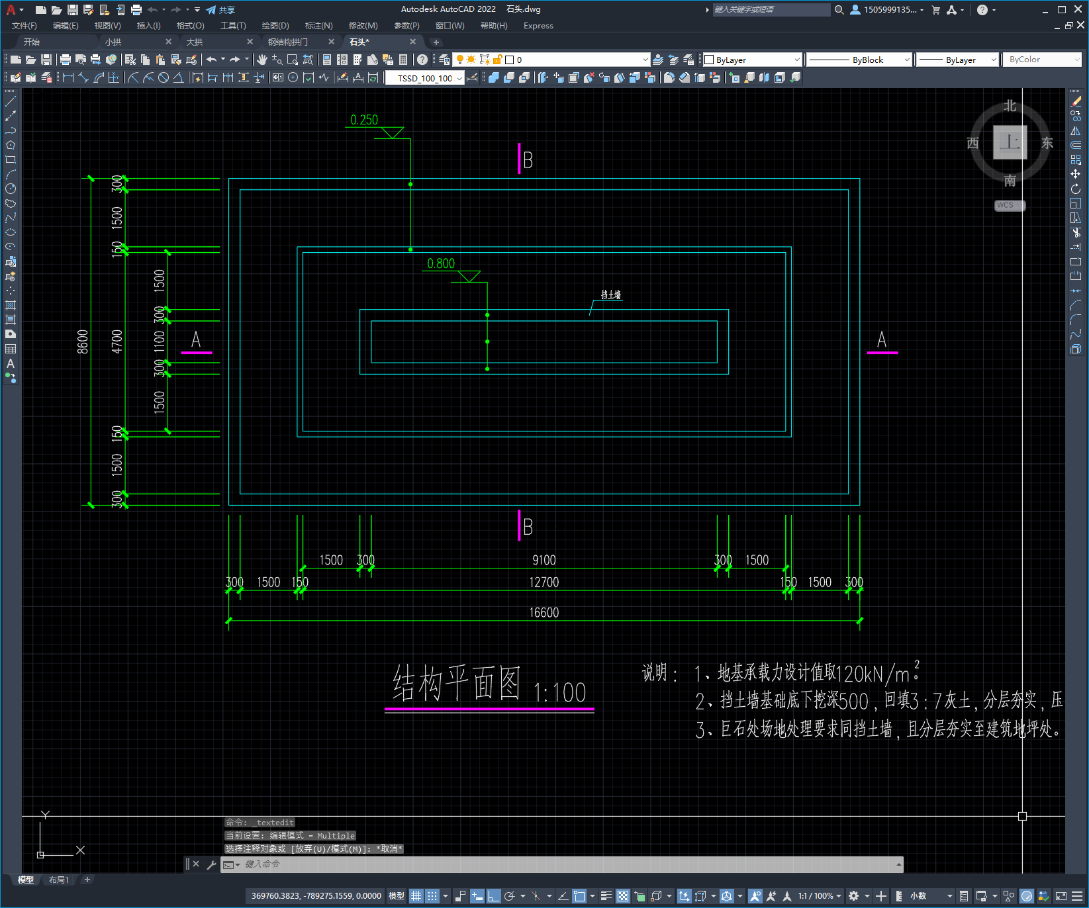This screenshot has width=1089, height=908.
Task: Toggle annotation visibility in status bar
Action: pos(755,896)
